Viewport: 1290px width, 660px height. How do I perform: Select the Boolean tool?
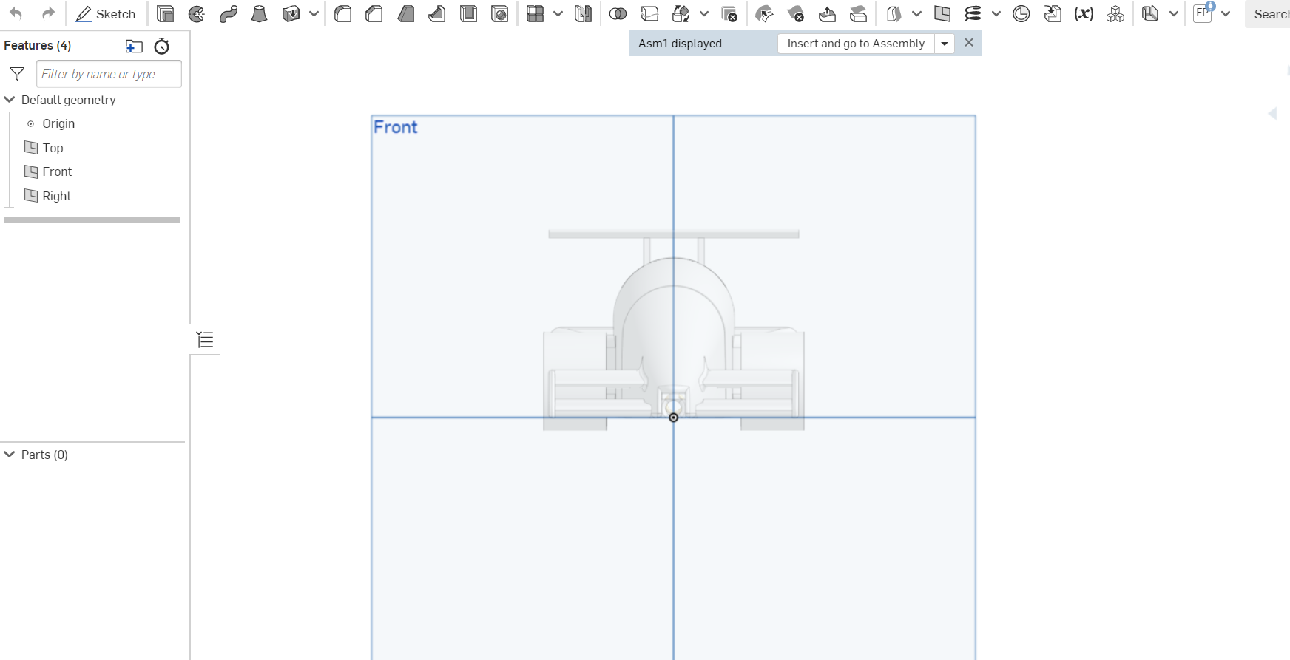pos(618,14)
